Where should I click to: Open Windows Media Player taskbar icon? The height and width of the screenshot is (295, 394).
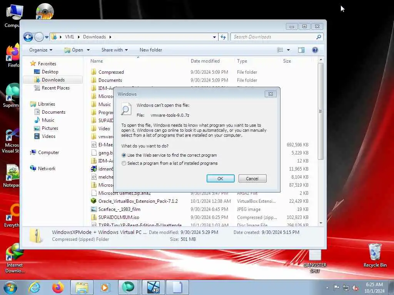[105, 287]
